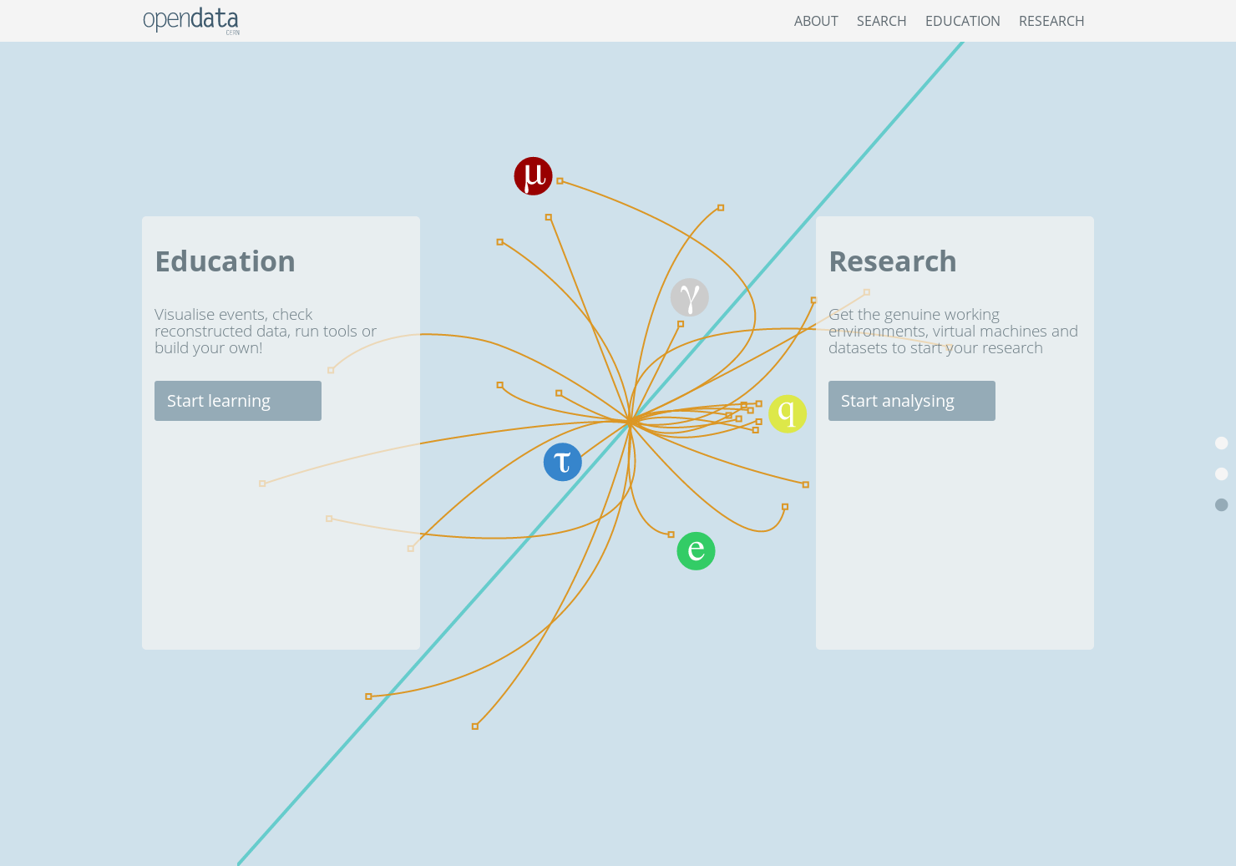Select the electron (e) particle icon
Viewport: 1236px width, 866px height.
click(x=696, y=550)
